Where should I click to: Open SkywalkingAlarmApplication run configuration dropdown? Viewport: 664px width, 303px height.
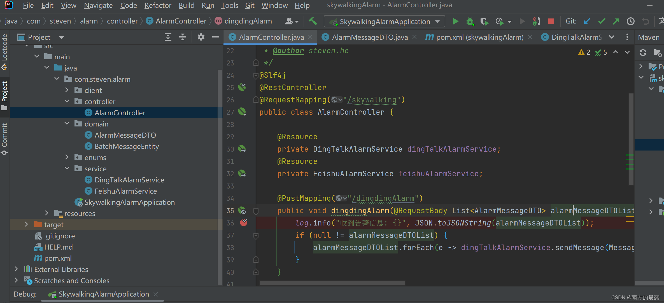click(384, 22)
